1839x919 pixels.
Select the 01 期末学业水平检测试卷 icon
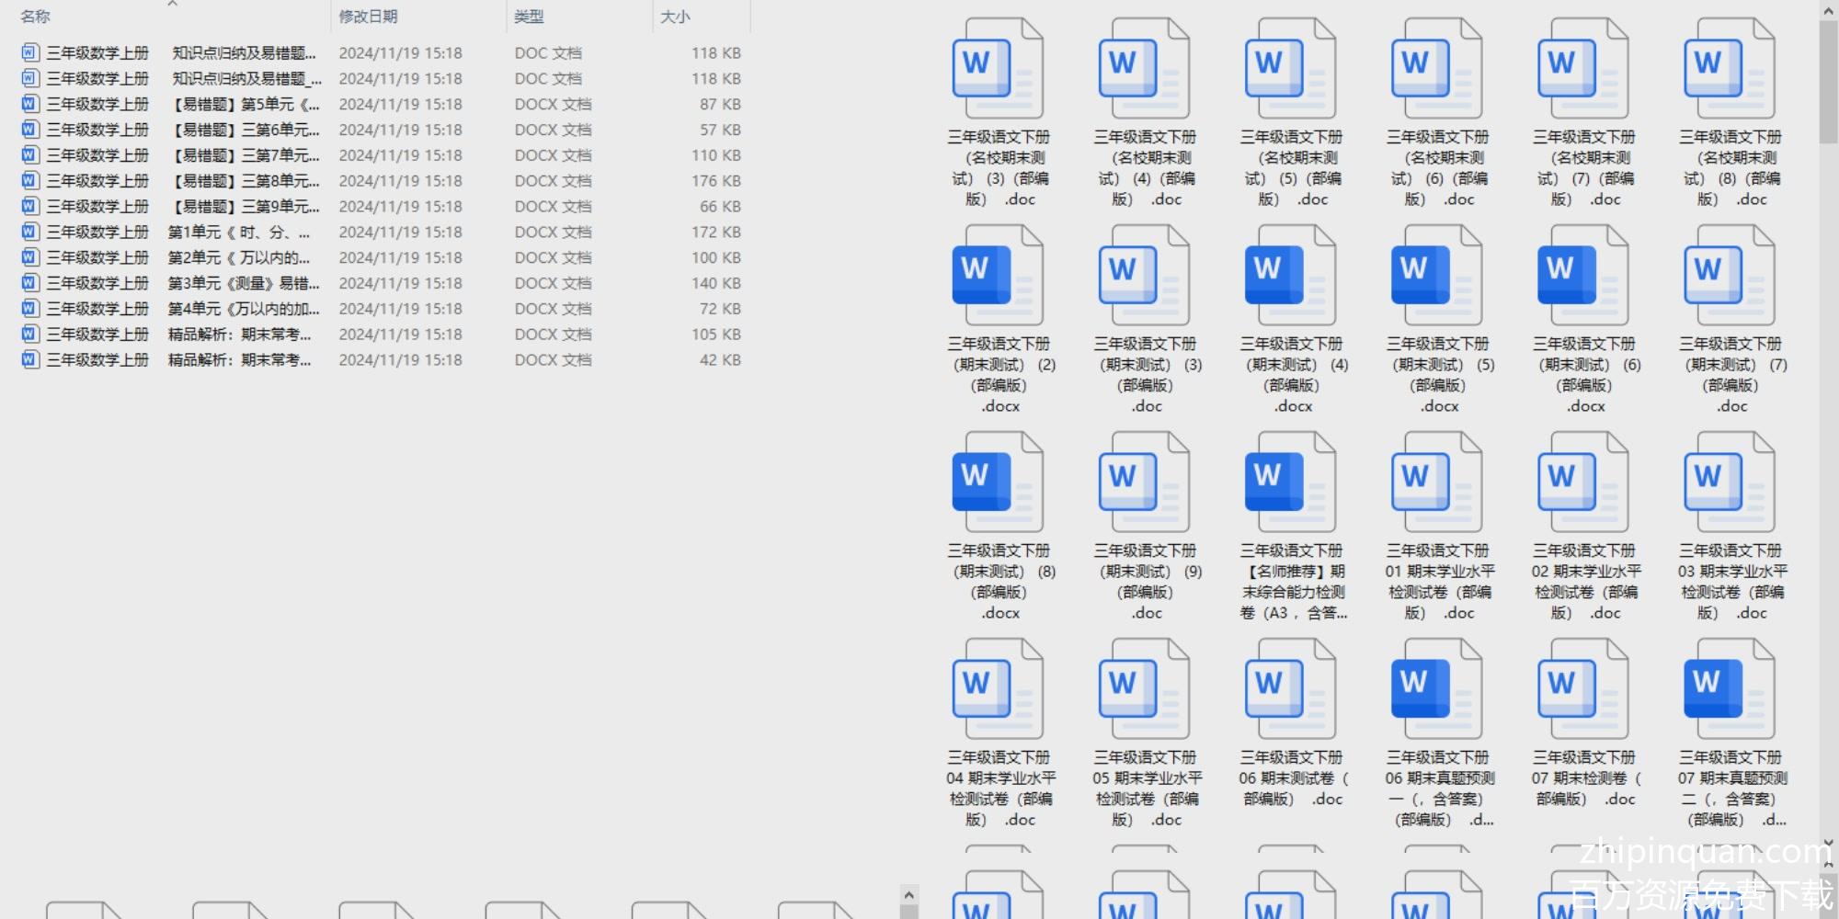pyautogui.click(x=1436, y=482)
